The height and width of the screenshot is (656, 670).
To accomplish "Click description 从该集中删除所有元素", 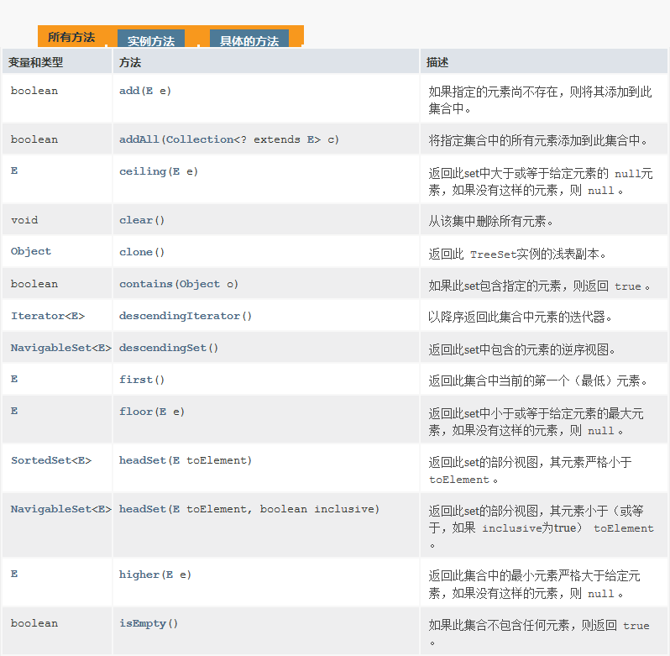I will pos(490,221).
